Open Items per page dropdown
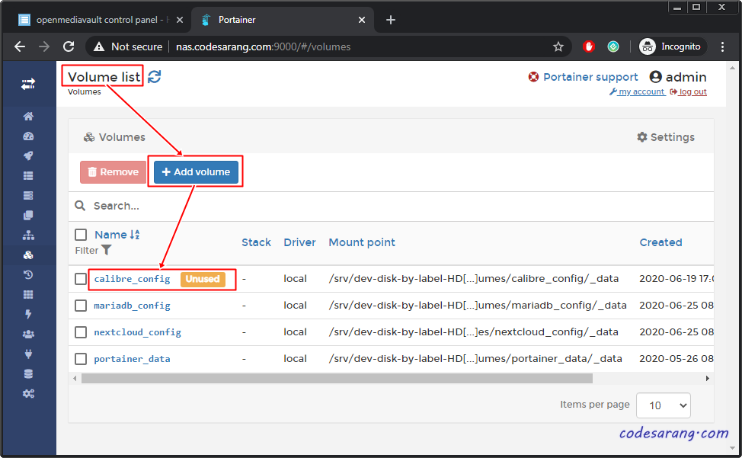 (x=664, y=405)
